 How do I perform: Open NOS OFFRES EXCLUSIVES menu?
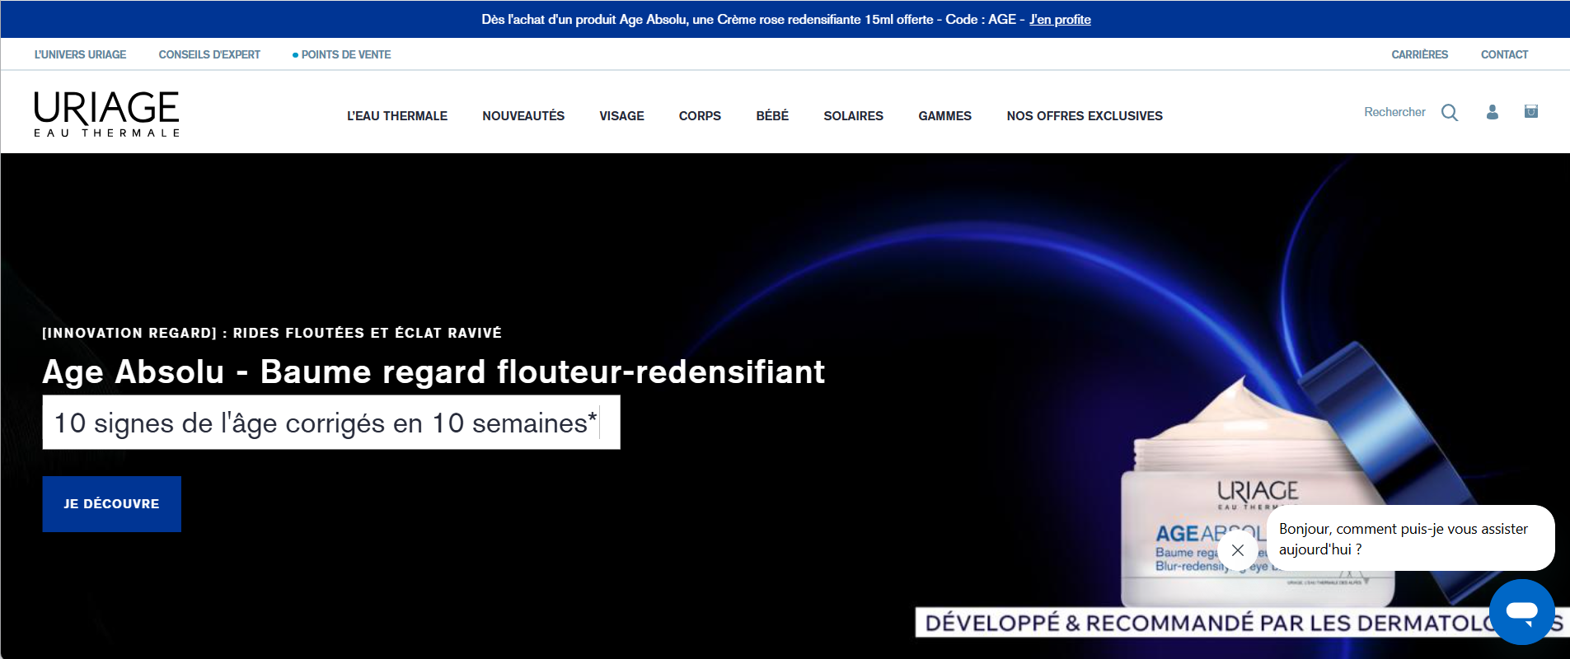1085,116
